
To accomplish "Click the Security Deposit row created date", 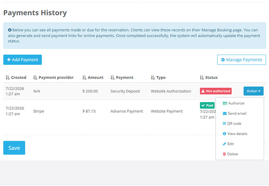I will (x=15, y=91).
